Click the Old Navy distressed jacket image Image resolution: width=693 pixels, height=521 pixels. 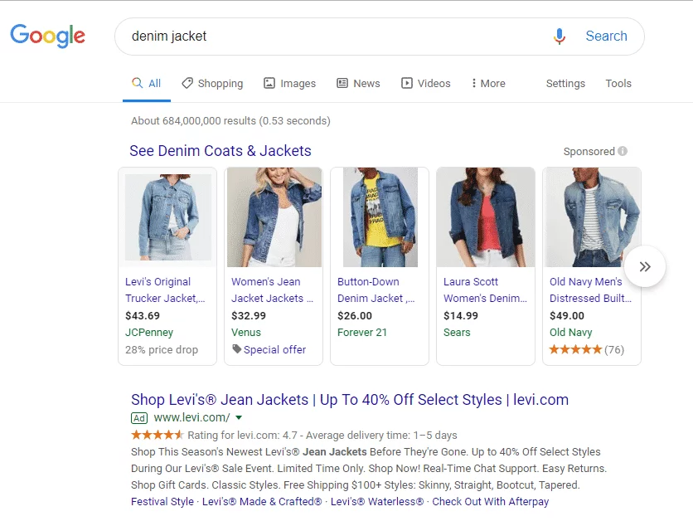592,217
